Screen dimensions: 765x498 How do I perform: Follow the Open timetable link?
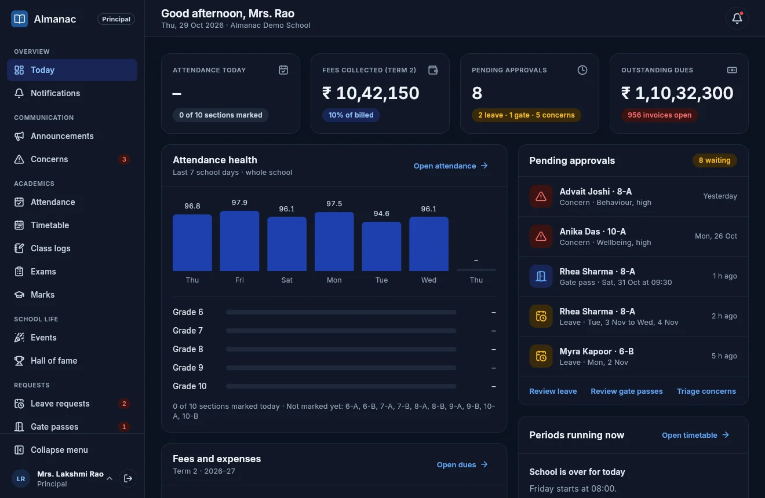click(x=695, y=435)
